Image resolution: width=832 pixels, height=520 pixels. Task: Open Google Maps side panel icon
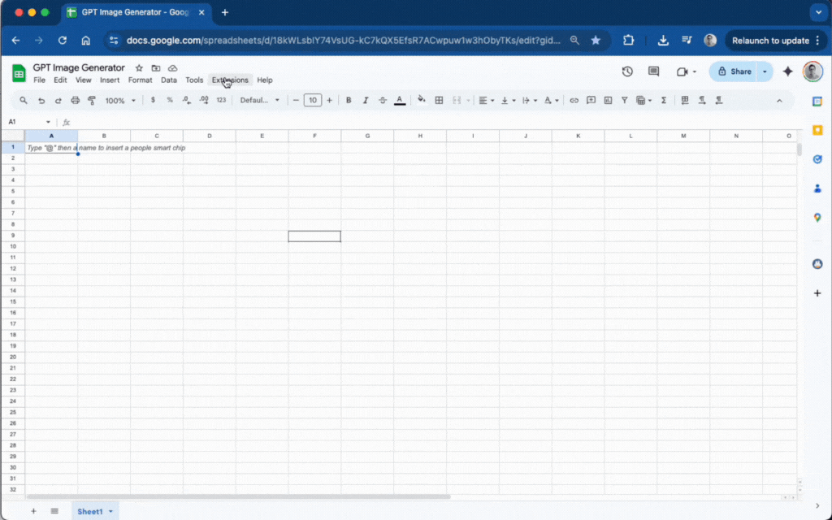pyautogui.click(x=817, y=218)
